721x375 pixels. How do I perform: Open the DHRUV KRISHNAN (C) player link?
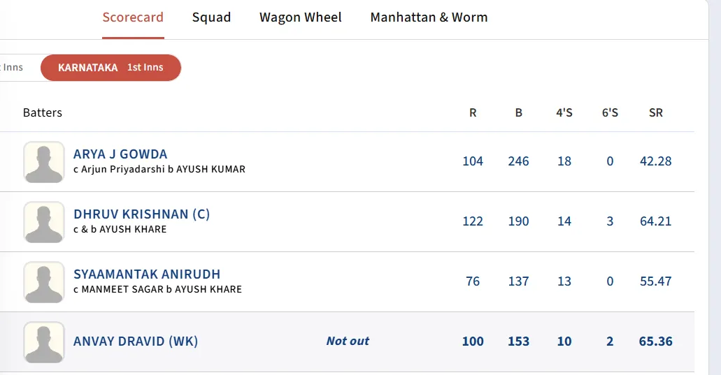tap(142, 214)
